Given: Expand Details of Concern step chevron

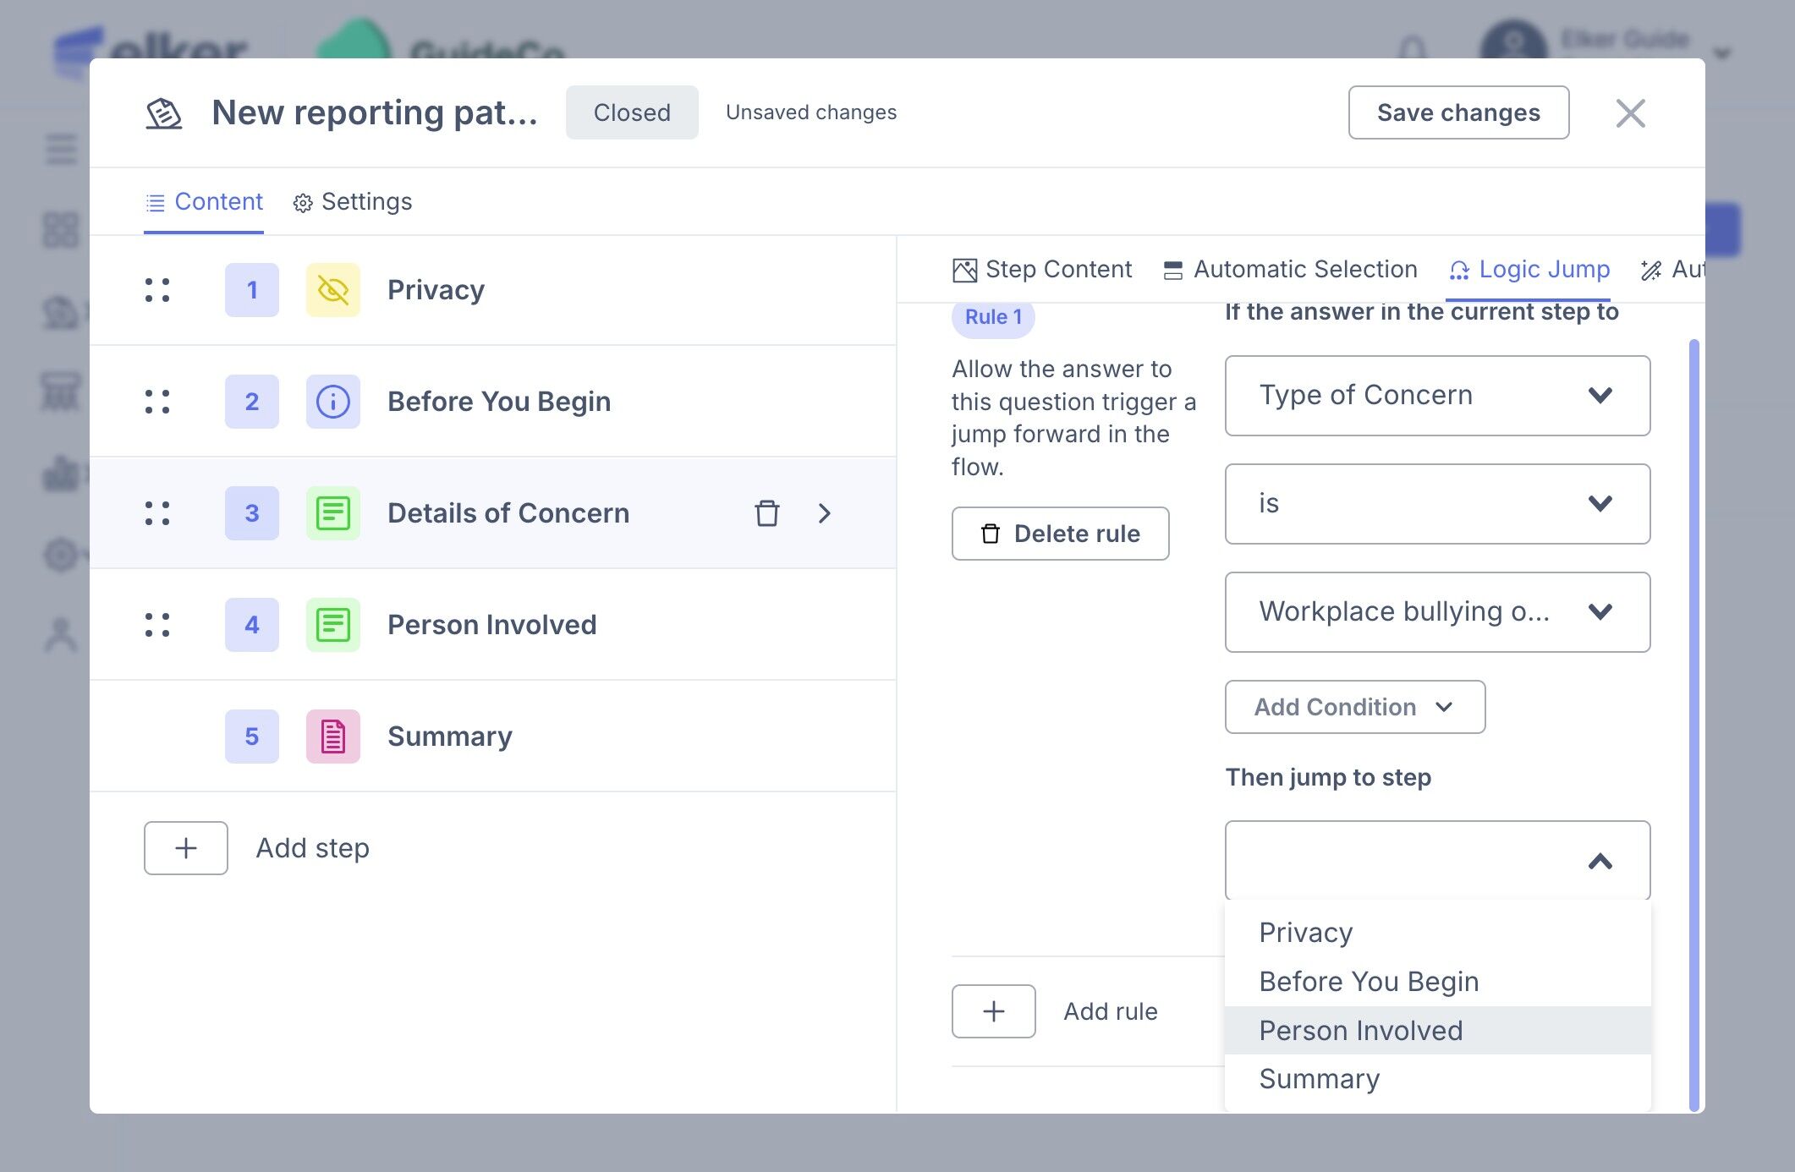Looking at the screenshot, I should (825, 513).
